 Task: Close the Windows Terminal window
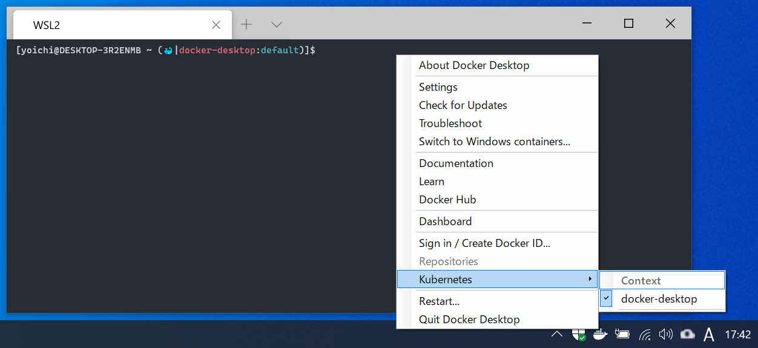pos(670,24)
